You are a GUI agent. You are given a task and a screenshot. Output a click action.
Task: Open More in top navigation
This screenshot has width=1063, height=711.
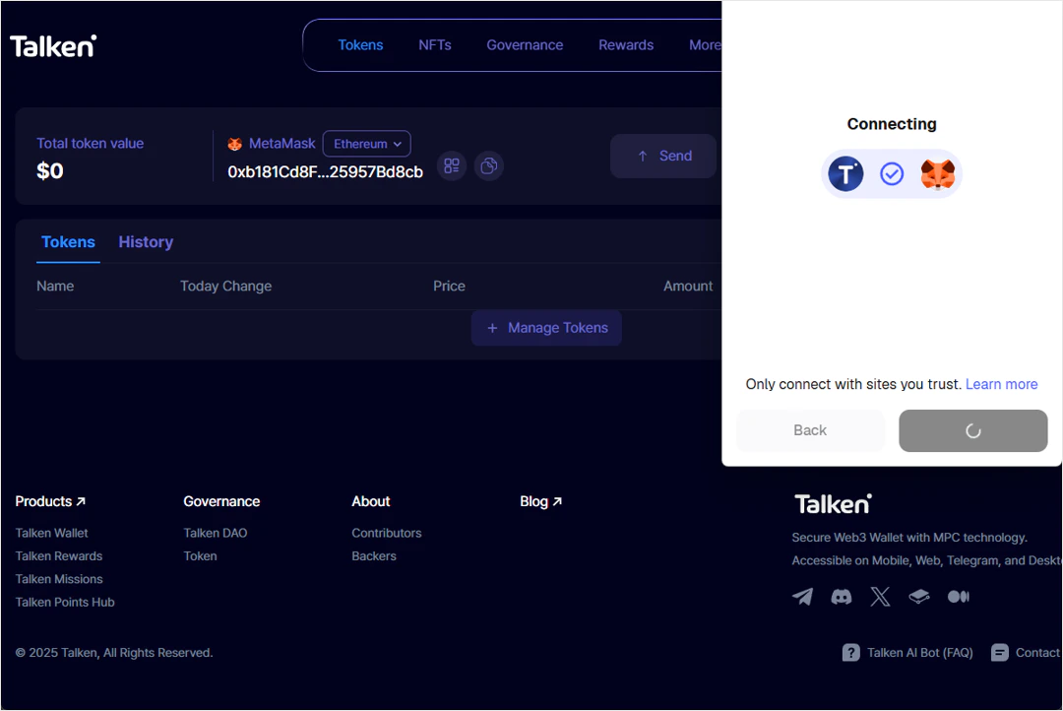click(x=705, y=44)
